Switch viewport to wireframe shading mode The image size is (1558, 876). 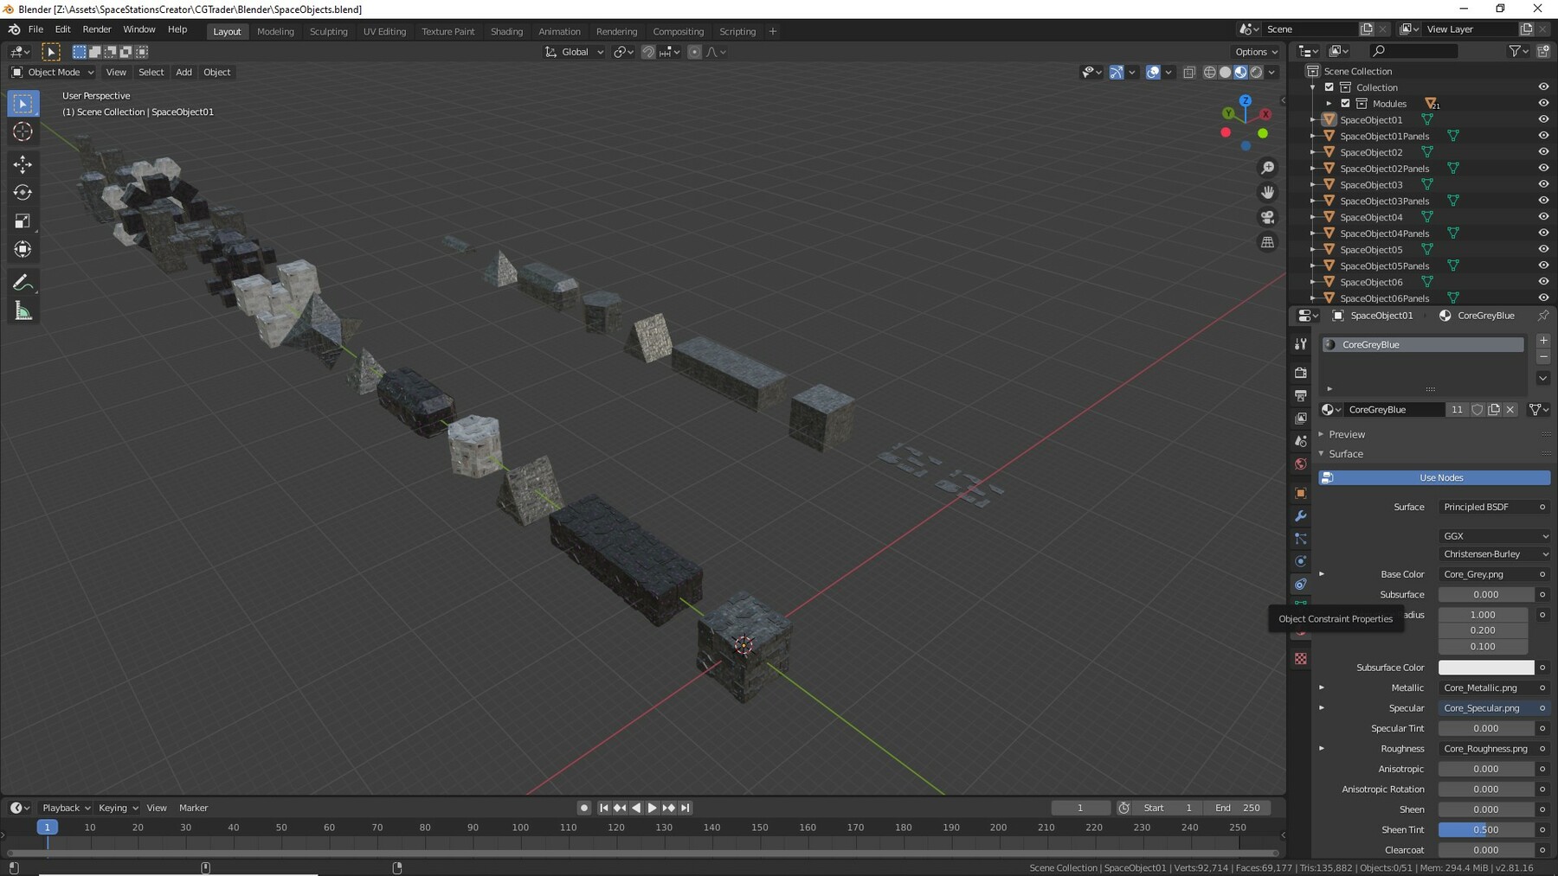1209,72
